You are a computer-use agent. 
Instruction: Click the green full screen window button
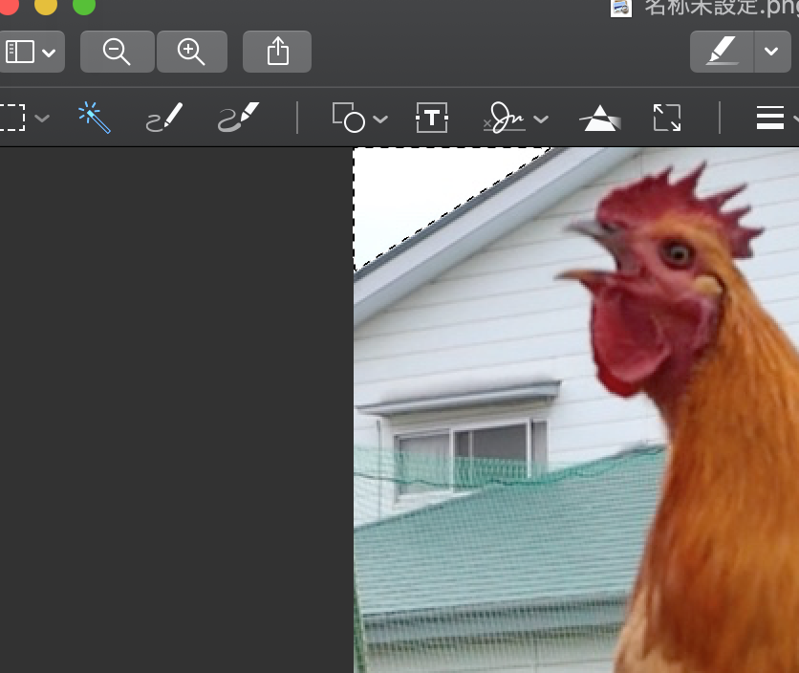pyautogui.click(x=84, y=5)
